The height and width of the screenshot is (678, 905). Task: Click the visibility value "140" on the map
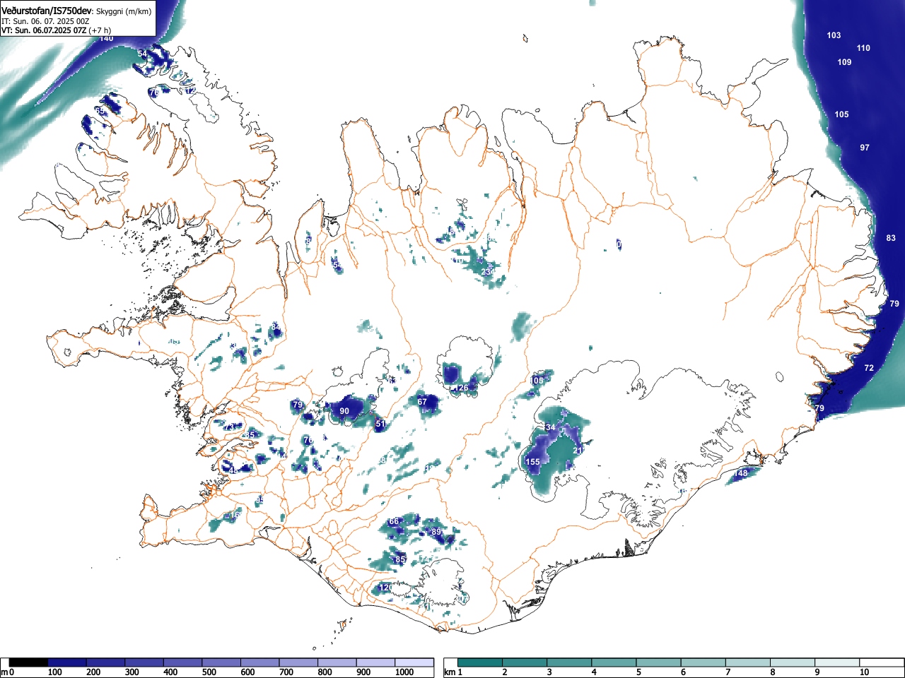[x=106, y=38]
